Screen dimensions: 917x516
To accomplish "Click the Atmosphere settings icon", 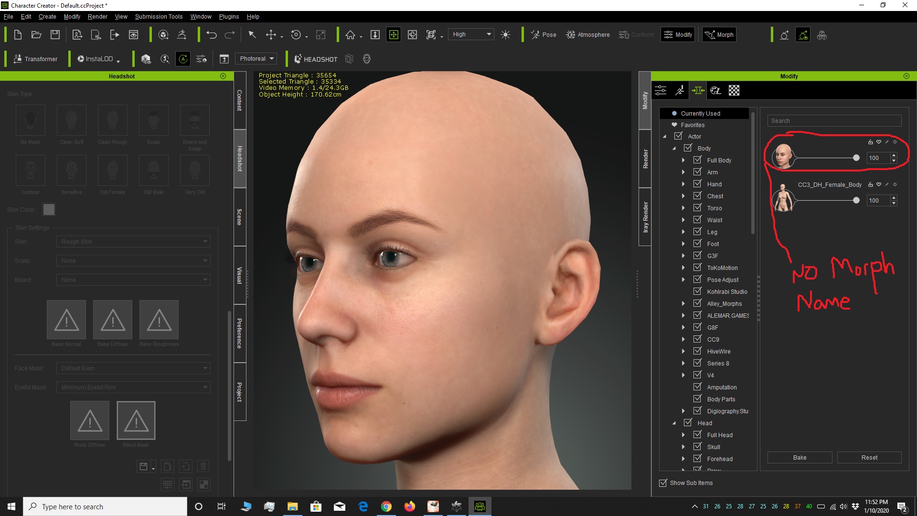I will (571, 35).
